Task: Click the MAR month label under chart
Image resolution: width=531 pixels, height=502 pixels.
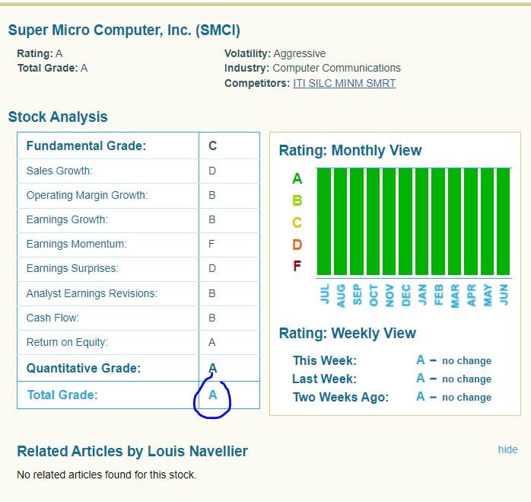Action: coord(455,296)
